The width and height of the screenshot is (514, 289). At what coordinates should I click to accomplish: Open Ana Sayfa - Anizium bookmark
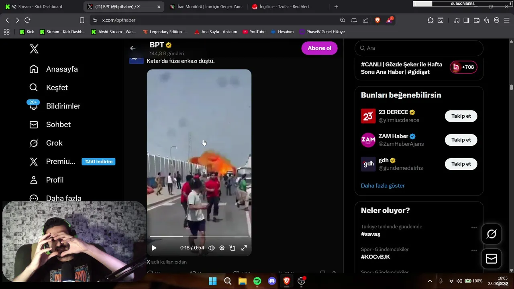pos(215,32)
